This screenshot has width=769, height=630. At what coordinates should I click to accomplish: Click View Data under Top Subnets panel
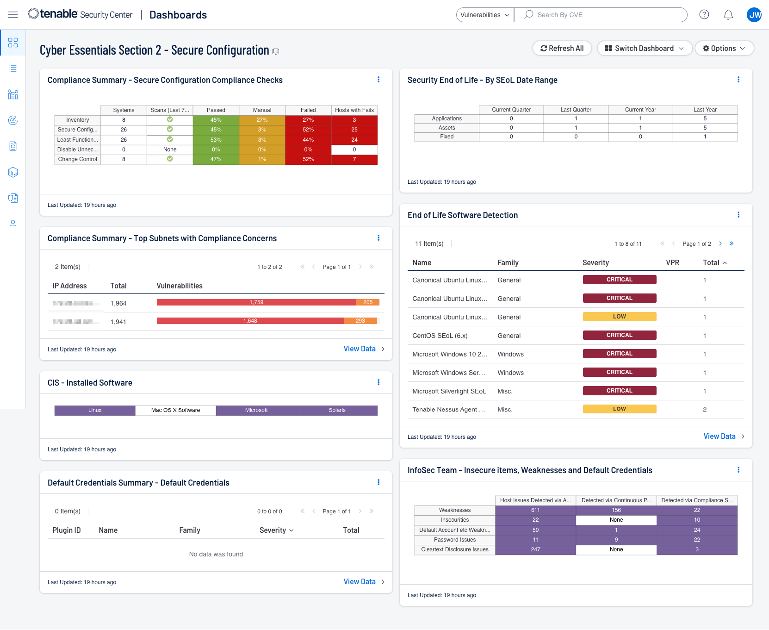pyautogui.click(x=360, y=349)
